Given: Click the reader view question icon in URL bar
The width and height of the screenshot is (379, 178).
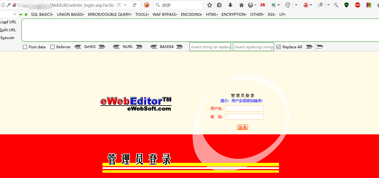Looking at the screenshot, I should pos(119,5).
